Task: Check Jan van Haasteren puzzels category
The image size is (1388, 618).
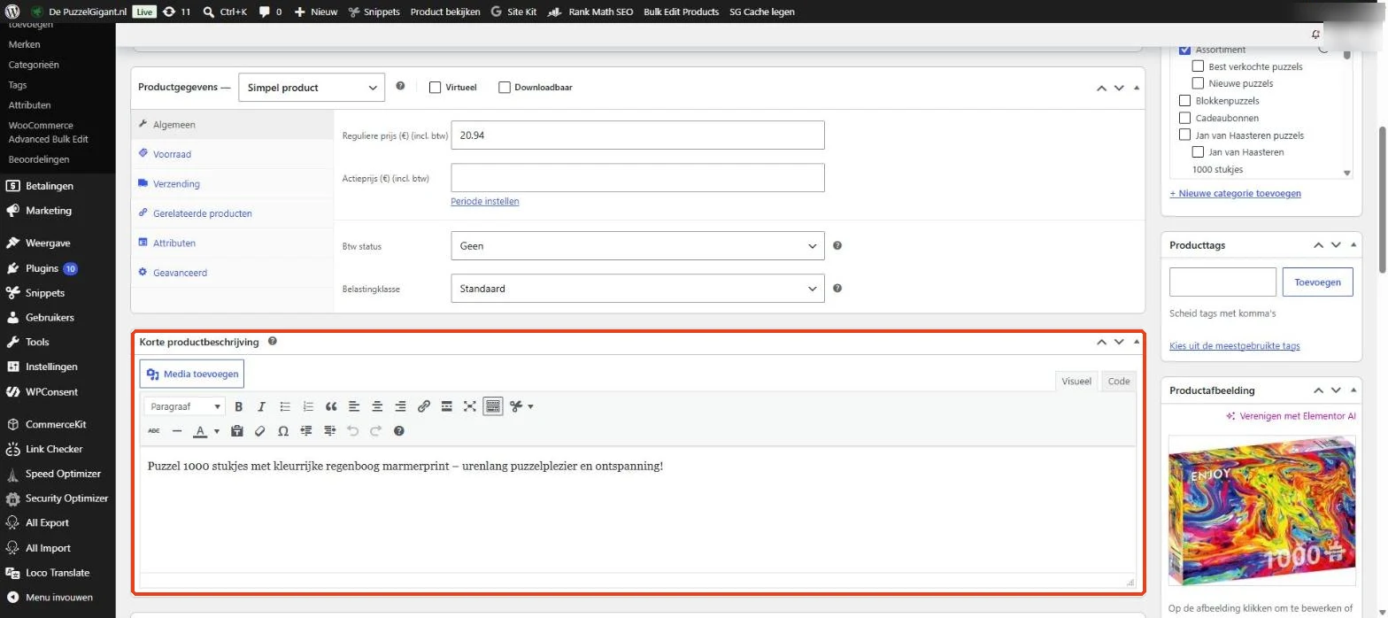Action: click(x=1185, y=135)
